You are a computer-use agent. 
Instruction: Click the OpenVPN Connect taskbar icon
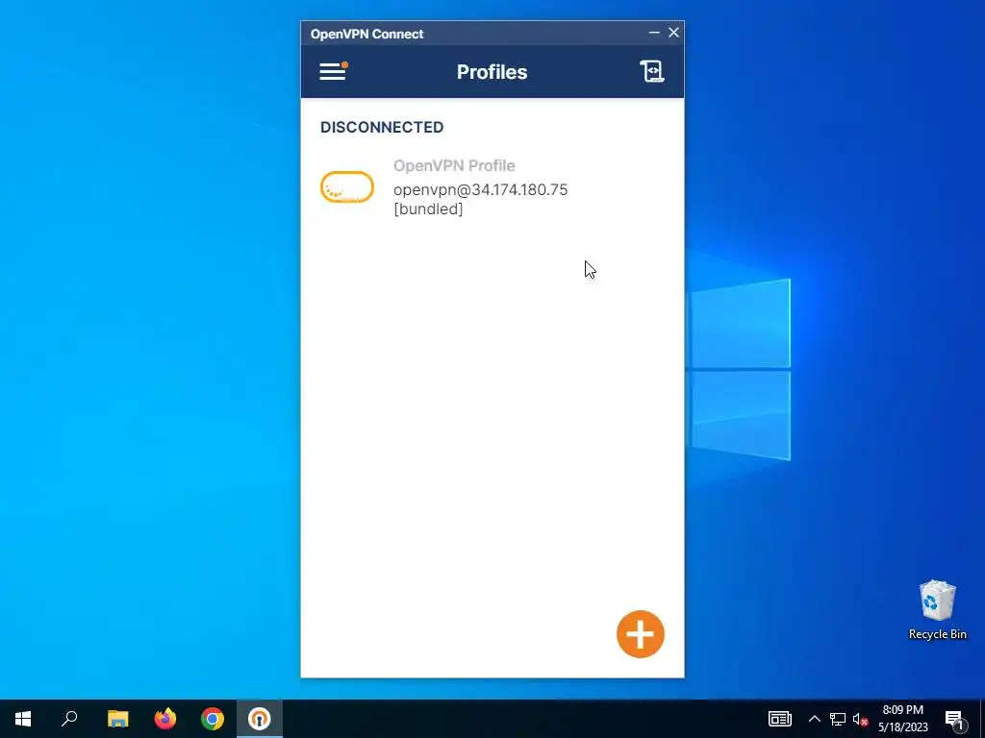click(x=260, y=719)
